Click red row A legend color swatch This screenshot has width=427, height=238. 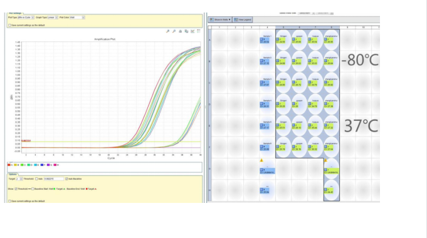tap(9, 165)
